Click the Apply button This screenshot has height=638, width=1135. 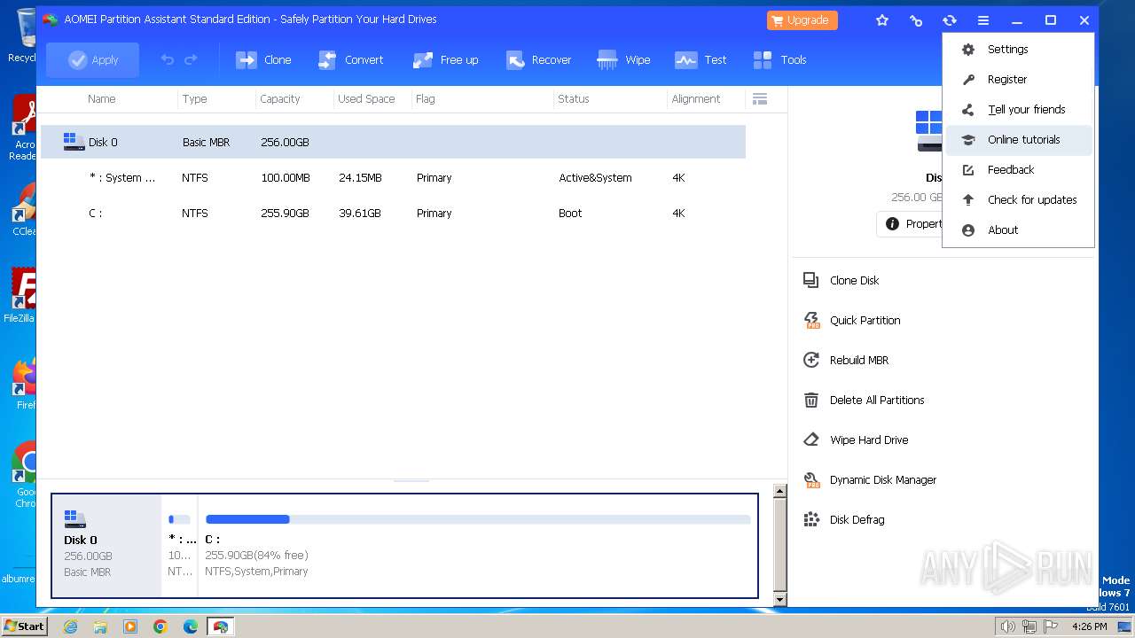[x=92, y=60]
